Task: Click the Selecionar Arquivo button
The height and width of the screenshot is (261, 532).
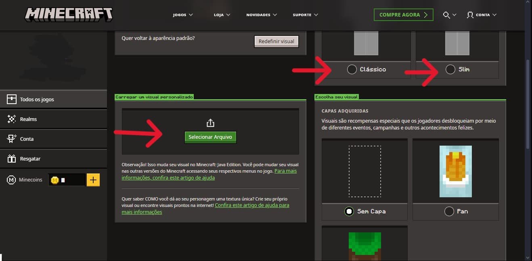Action: pos(210,137)
